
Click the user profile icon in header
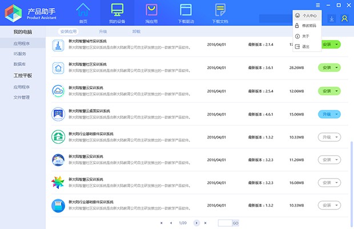(x=344, y=18)
